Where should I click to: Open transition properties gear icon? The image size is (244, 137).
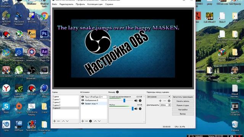pyautogui.click(x=169, y=101)
